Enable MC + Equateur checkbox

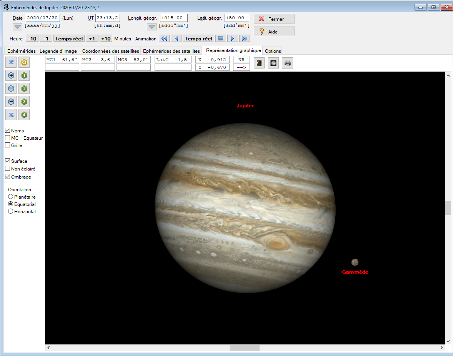[x=8, y=138]
